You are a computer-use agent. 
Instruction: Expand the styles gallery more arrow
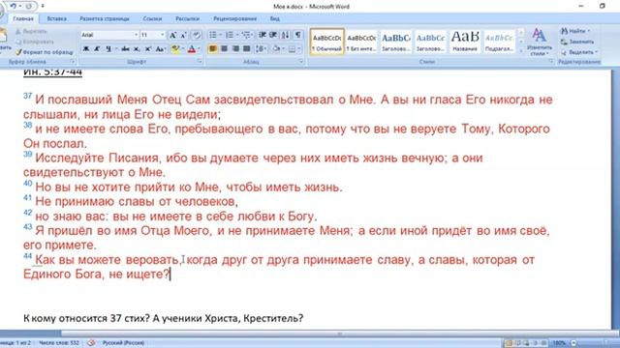point(521,51)
